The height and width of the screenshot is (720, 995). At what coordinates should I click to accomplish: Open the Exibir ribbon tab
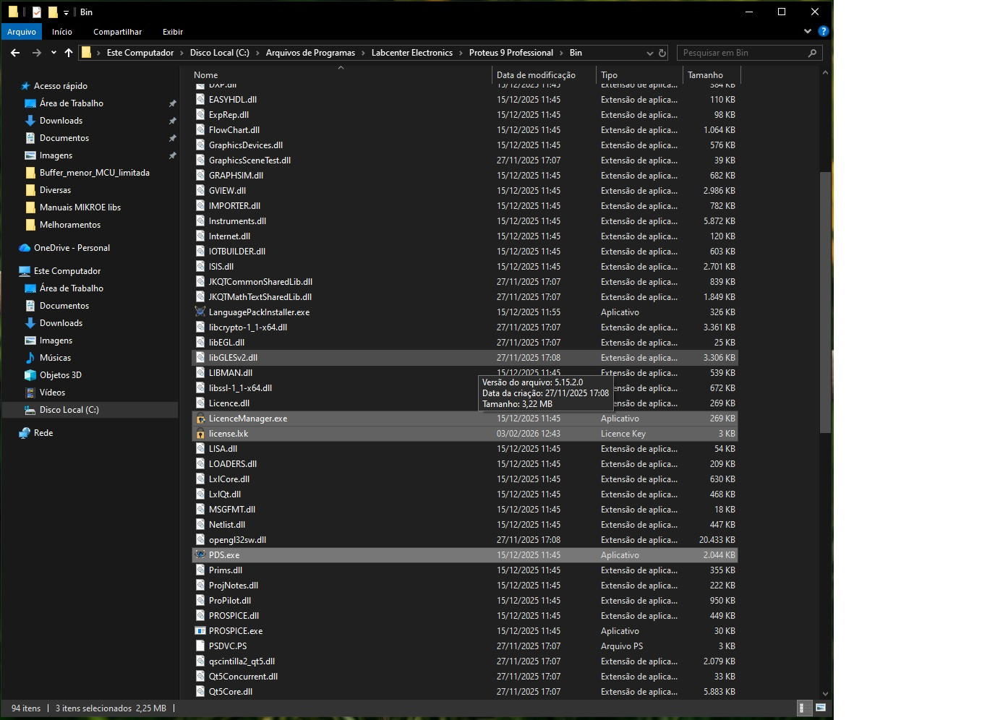pyautogui.click(x=173, y=32)
